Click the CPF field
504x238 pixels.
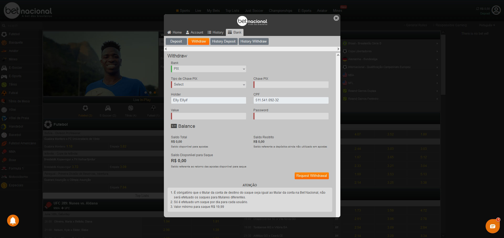click(291, 100)
